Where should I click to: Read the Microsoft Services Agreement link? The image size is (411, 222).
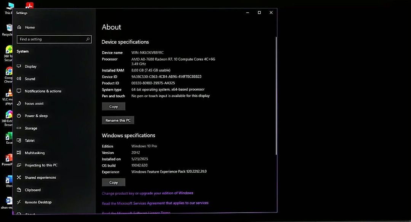155,203
